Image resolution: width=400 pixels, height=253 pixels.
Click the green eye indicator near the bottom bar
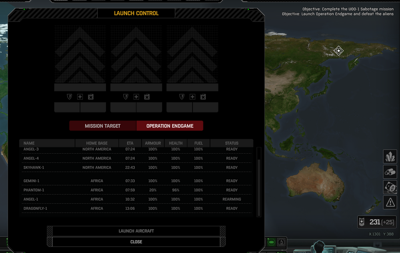[x=271, y=242]
